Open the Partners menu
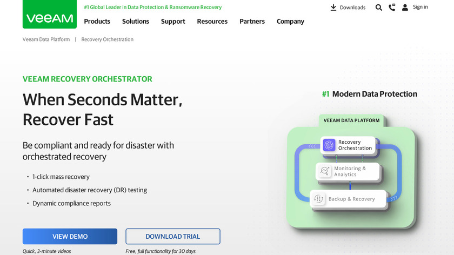Screen dimensions: 454x255 coord(252,22)
